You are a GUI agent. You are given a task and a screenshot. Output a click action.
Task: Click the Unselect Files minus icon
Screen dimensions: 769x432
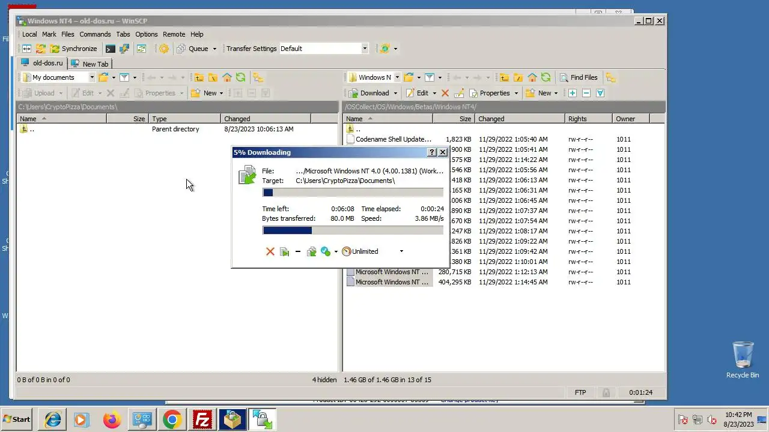[586, 93]
